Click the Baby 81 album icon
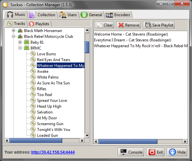The height and width of the screenshot is (161, 192). (27, 42)
